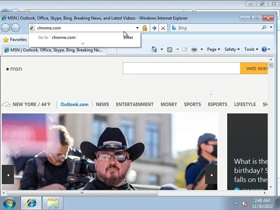
Task: Click the weather cloud icon near New York
Action: 6,104
